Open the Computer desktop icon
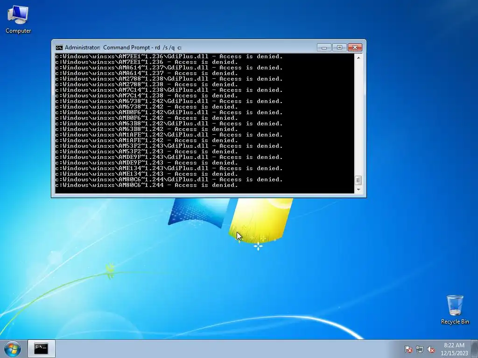This screenshot has height=358, width=478. [x=18, y=20]
